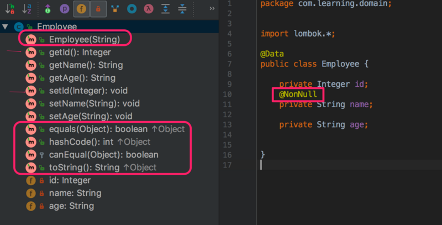Toggle sort by visibility button
442x225 pixels.
(10, 9)
